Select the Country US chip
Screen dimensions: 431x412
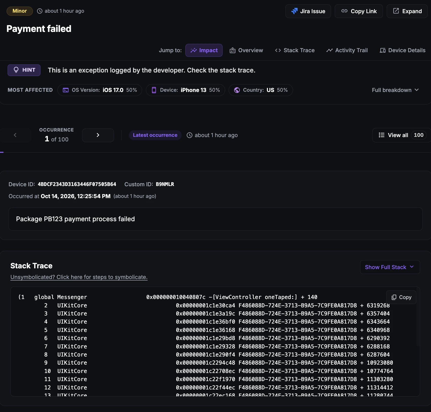[x=261, y=90]
